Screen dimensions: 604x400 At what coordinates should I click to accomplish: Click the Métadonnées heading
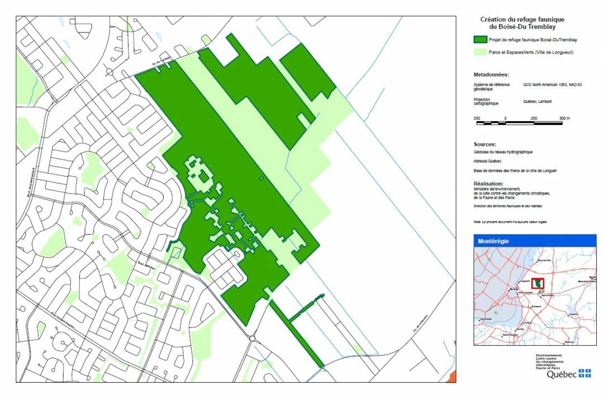(x=491, y=74)
